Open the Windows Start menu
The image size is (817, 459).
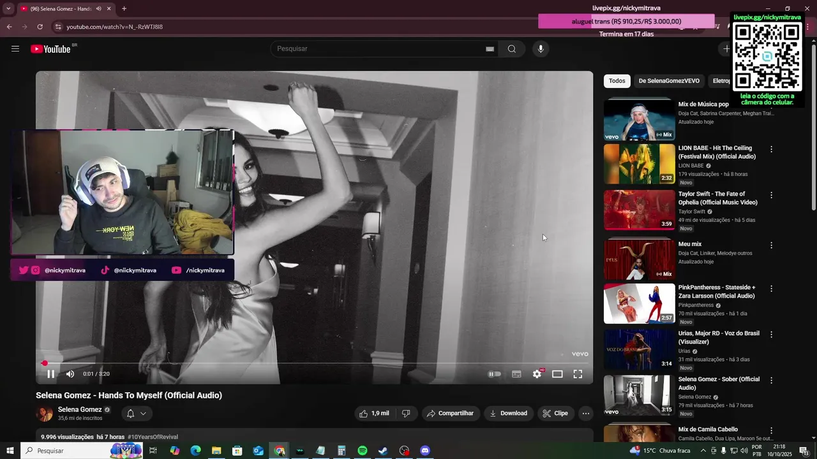tap(10, 451)
